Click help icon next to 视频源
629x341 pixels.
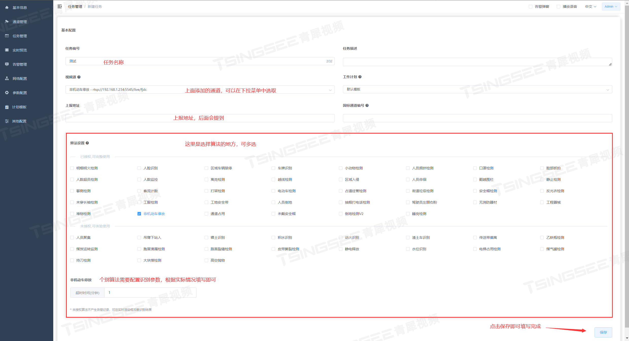pos(79,77)
